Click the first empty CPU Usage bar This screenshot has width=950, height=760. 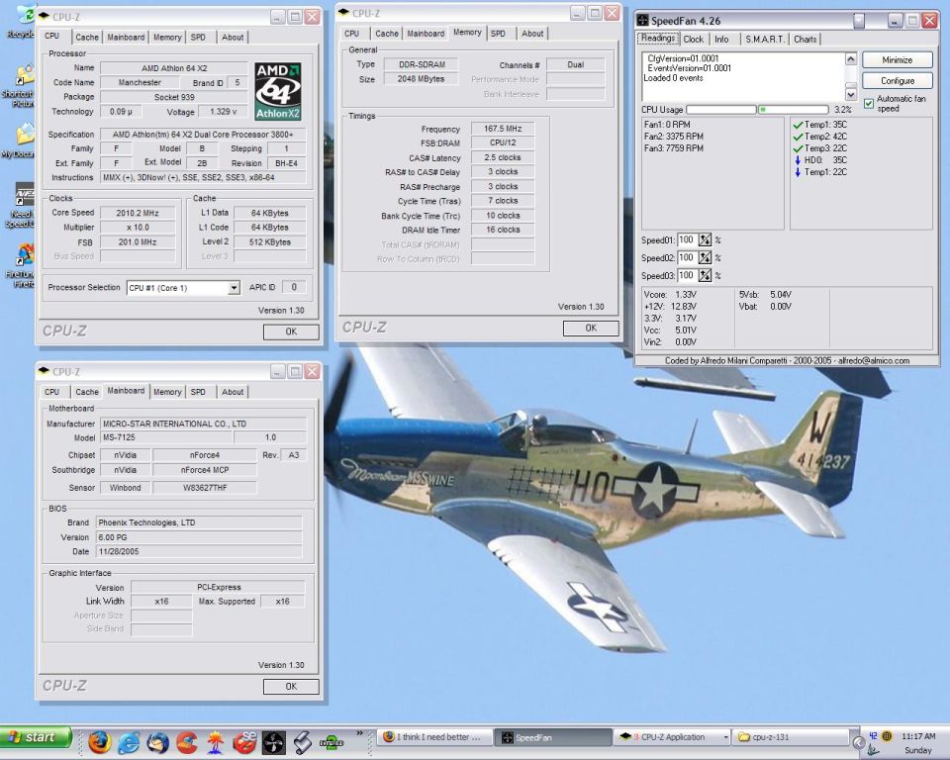coord(721,110)
